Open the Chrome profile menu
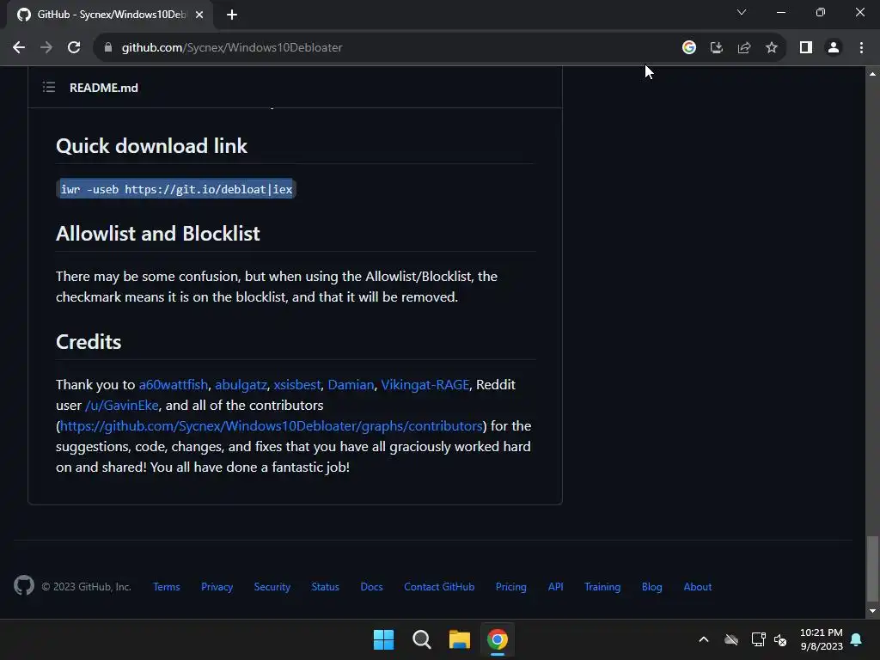 pyautogui.click(x=834, y=48)
